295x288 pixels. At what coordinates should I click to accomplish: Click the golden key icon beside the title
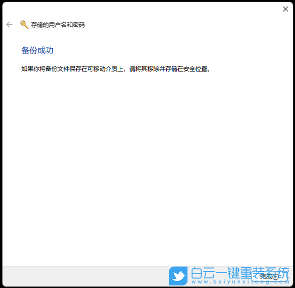(x=24, y=24)
